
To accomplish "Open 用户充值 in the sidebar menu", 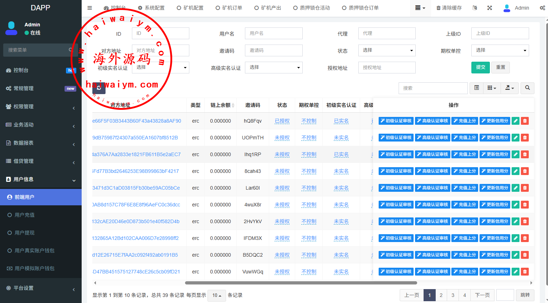I will click(25, 215).
